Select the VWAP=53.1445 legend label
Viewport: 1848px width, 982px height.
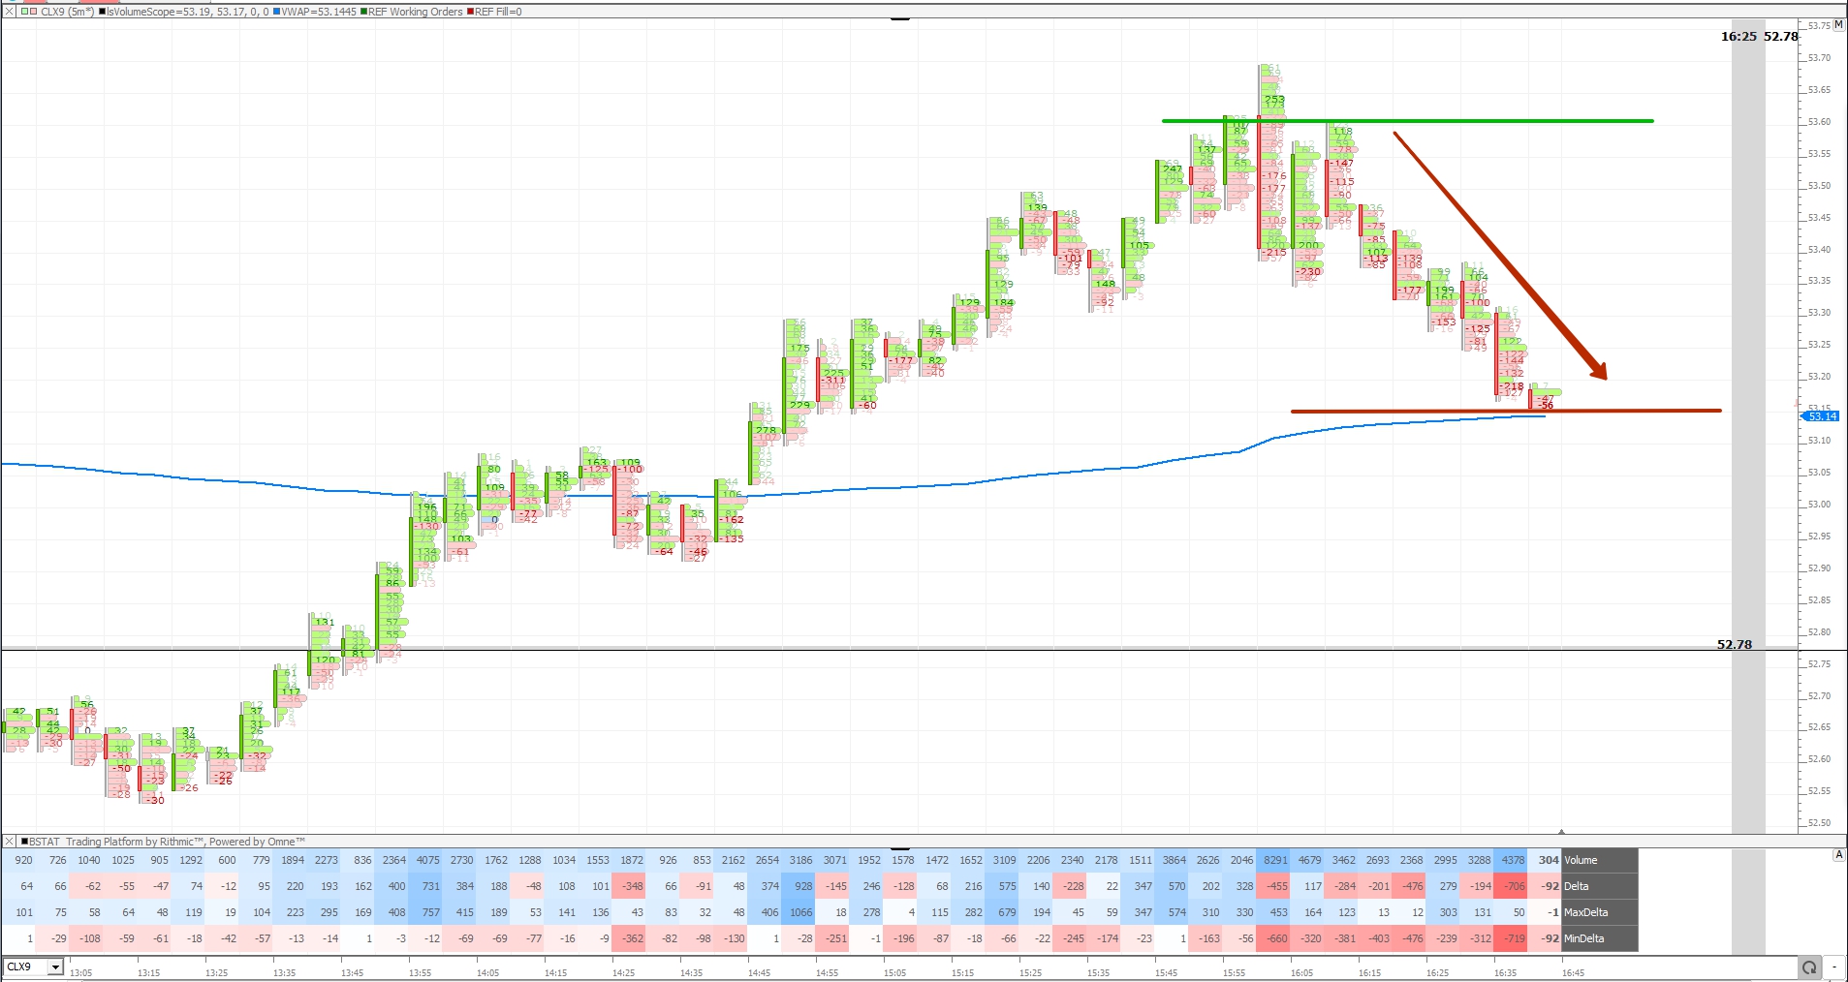pos(319,12)
